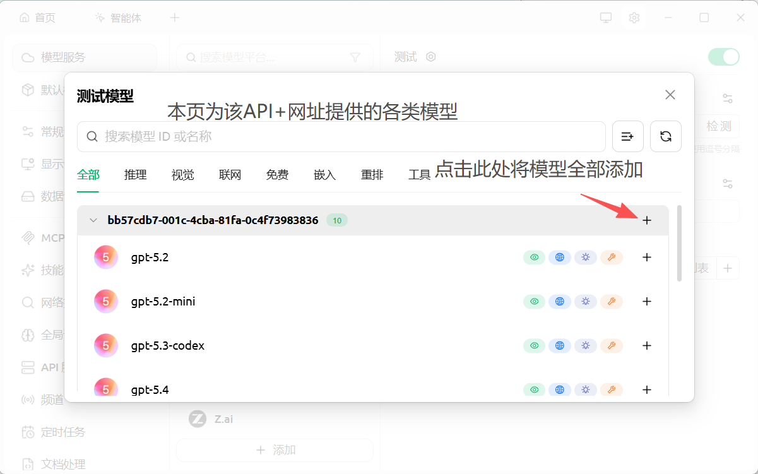Add all models in group bb57cdb7
Screen dimensions: 758x474
pos(646,220)
